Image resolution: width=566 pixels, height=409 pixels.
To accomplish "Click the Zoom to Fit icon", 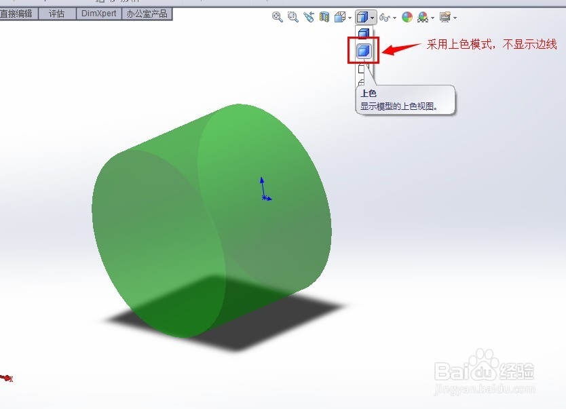I will [x=277, y=17].
